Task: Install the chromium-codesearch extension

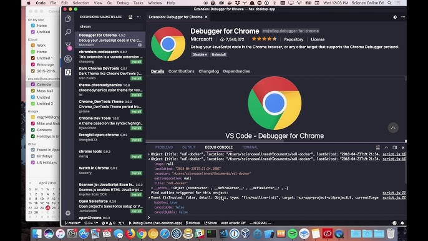Action: (x=136, y=62)
